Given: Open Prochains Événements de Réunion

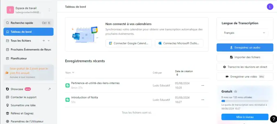Looking at the screenshot, I should [x=28, y=50].
